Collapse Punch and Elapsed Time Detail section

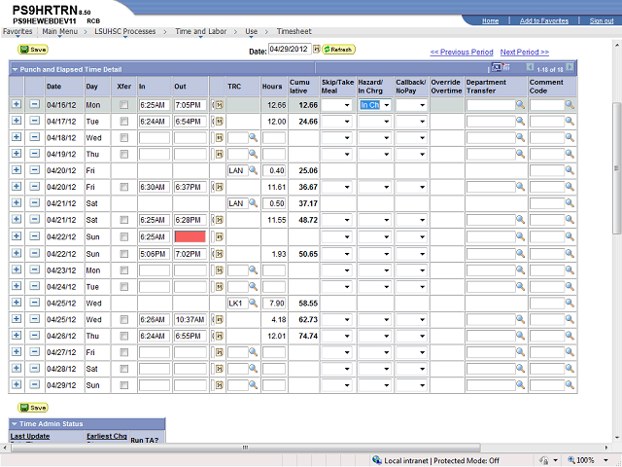pos(16,69)
